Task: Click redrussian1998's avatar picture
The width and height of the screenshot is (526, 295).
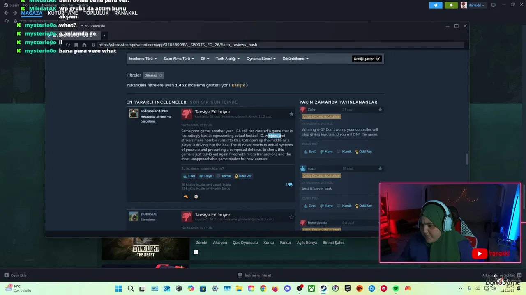Action: (x=134, y=113)
